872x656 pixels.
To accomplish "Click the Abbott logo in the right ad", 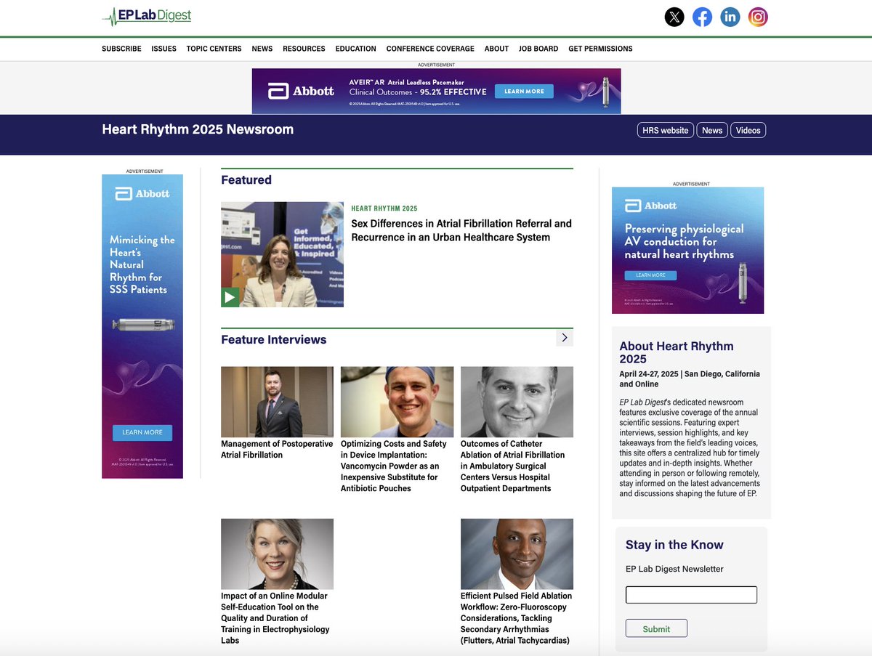I will pos(651,206).
